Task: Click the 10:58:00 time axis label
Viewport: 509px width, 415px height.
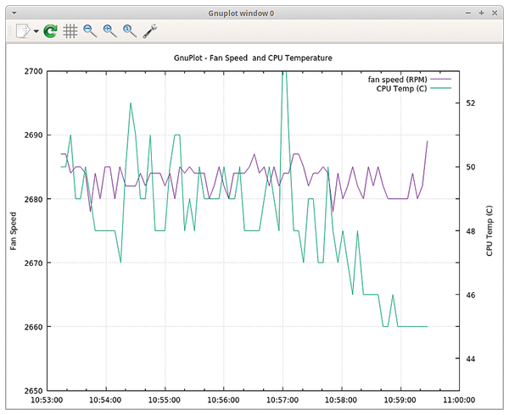Action: [341, 400]
